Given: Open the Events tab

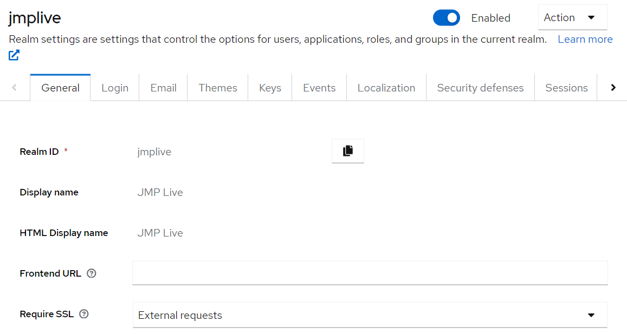Looking at the screenshot, I should click(x=319, y=87).
